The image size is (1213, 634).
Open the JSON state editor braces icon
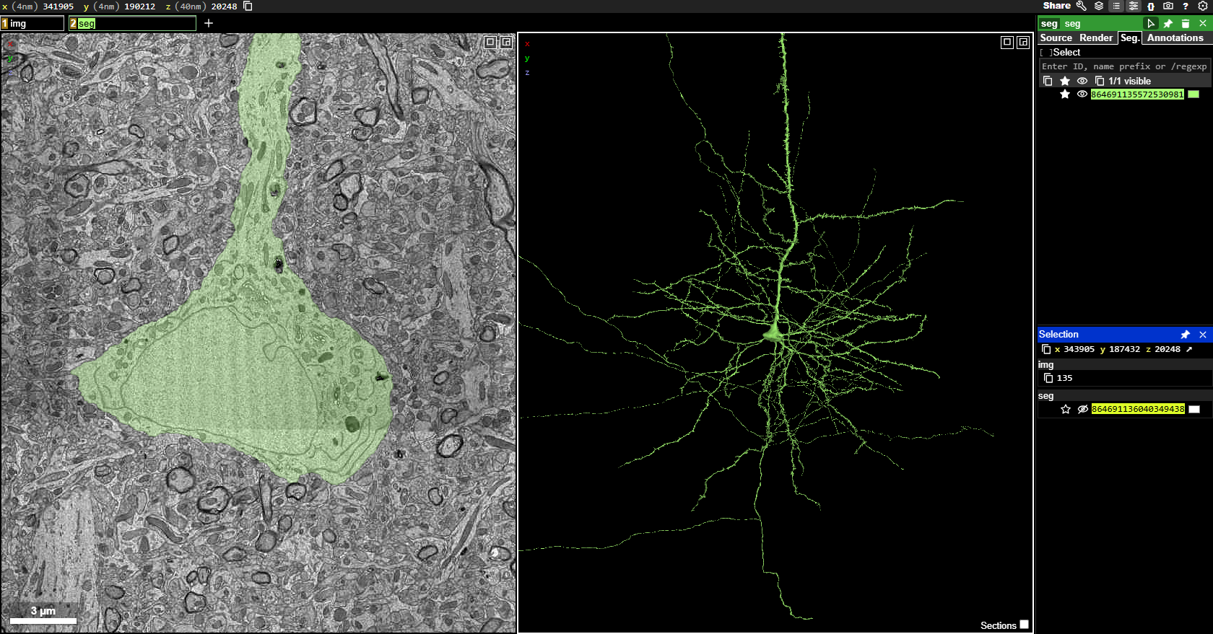pyautogui.click(x=1151, y=6)
